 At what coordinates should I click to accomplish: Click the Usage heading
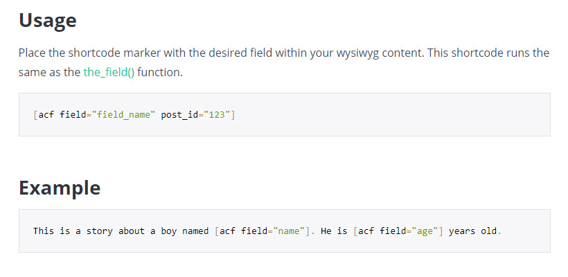point(47,21)
